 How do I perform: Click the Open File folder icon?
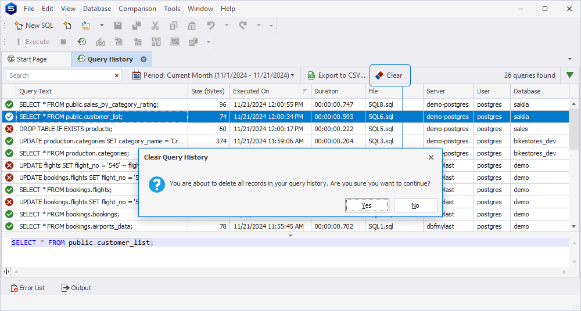click(x=86, y=26)
